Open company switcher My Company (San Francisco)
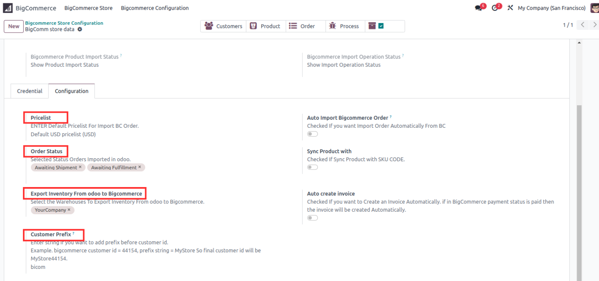 point(551,8)
